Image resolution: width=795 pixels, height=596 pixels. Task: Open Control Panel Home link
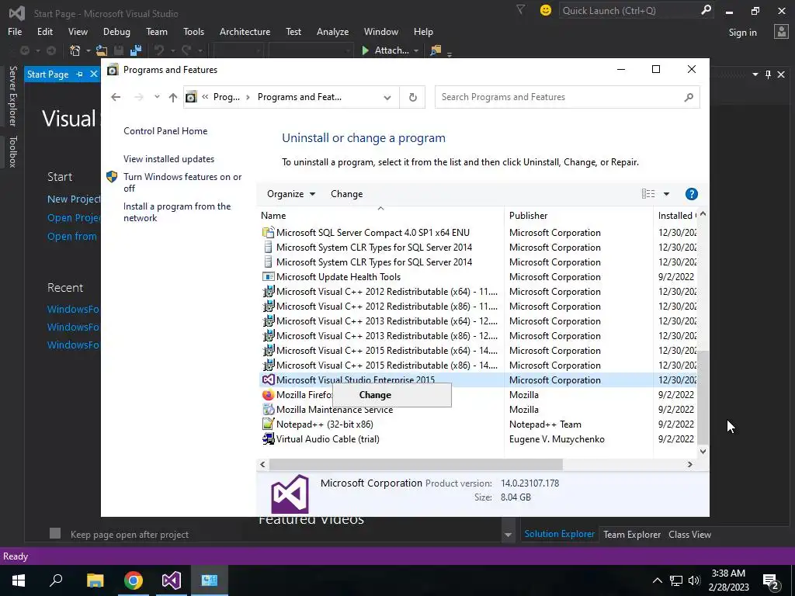[165, 130]
